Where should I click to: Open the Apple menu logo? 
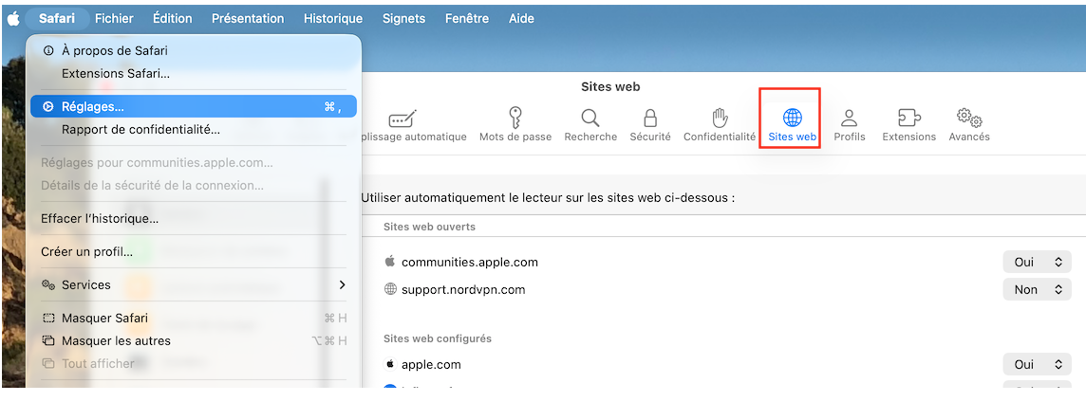tap(13, 18)
